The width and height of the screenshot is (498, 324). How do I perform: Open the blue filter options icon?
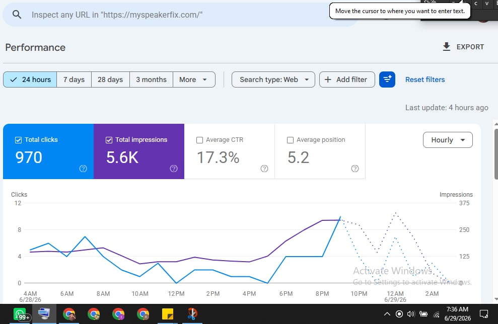[x=387, y=79]
